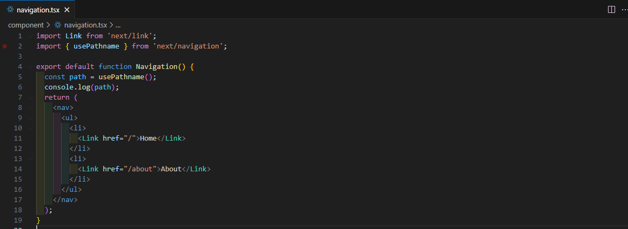Open the editor More Actions ellipsis
628x229 pixels.
(x=623, y=9)
